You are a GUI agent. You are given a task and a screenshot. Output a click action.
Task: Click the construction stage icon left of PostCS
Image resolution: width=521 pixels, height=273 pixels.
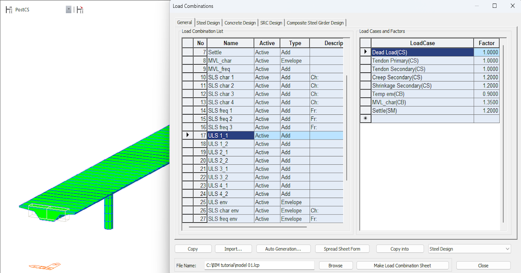(x=8, y=10)
